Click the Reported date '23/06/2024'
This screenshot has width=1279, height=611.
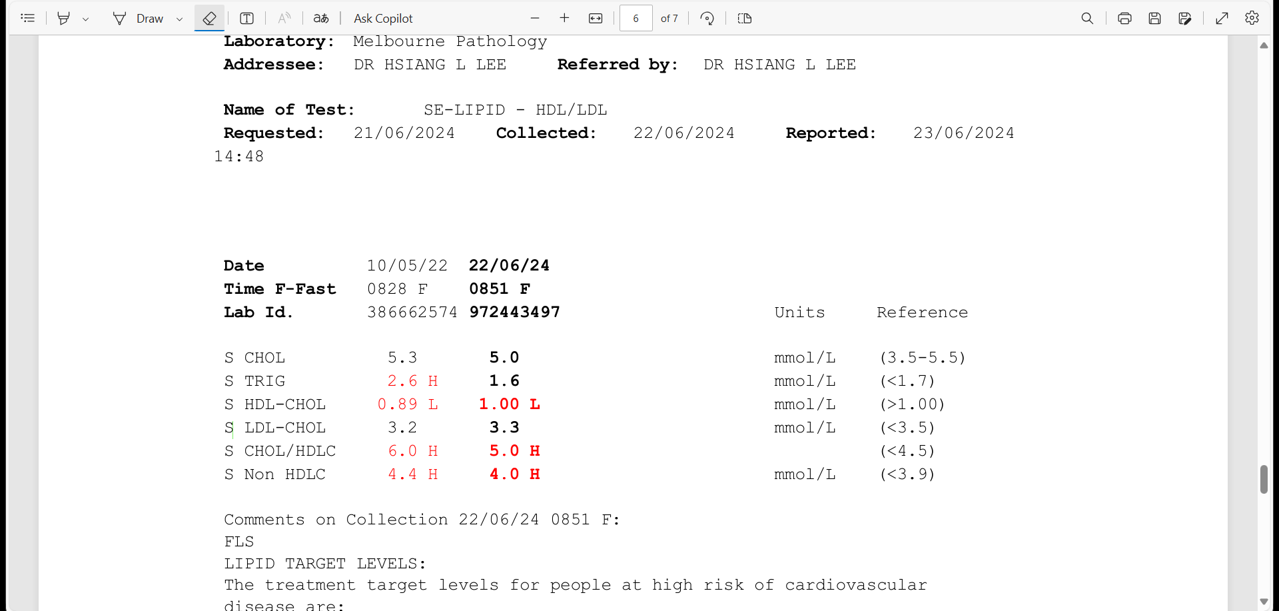click(x=964, y=133)
